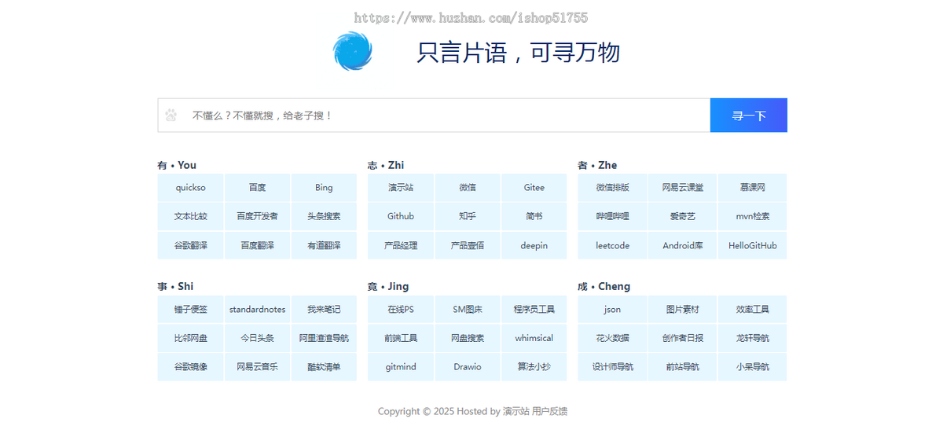Click the 成 • Cheng section heading
The width and height of the screenshot is (943, 437).
(x=604, y=286)
